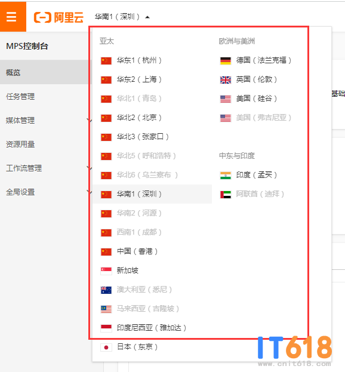Click the China flag beside 上海
This screenshot has width=345, height=372.
106,80
